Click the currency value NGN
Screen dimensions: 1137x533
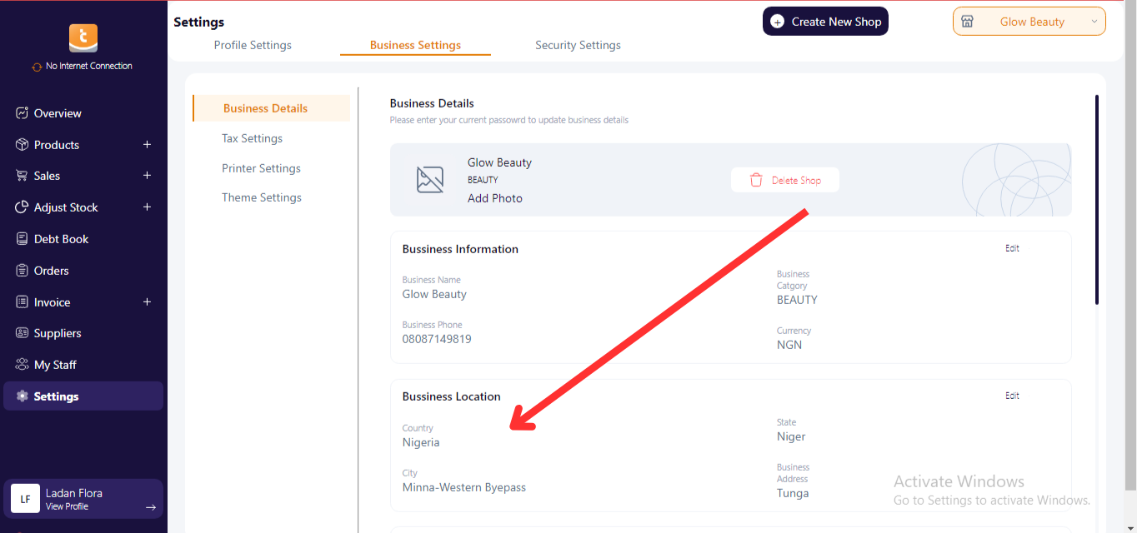click(789, 345)
